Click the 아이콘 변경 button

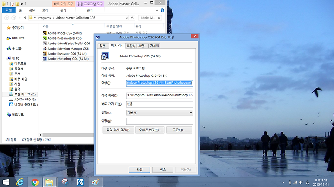(x=150, y=130)
